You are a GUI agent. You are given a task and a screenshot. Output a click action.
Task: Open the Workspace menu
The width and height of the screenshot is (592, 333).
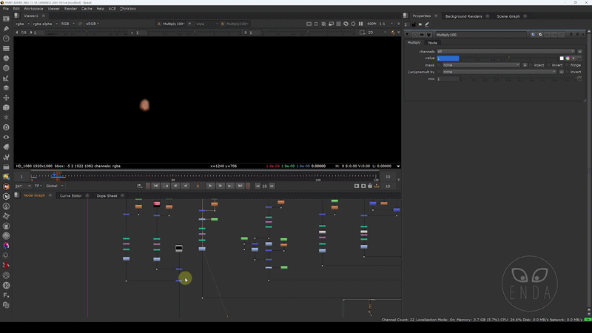(33, 8)
